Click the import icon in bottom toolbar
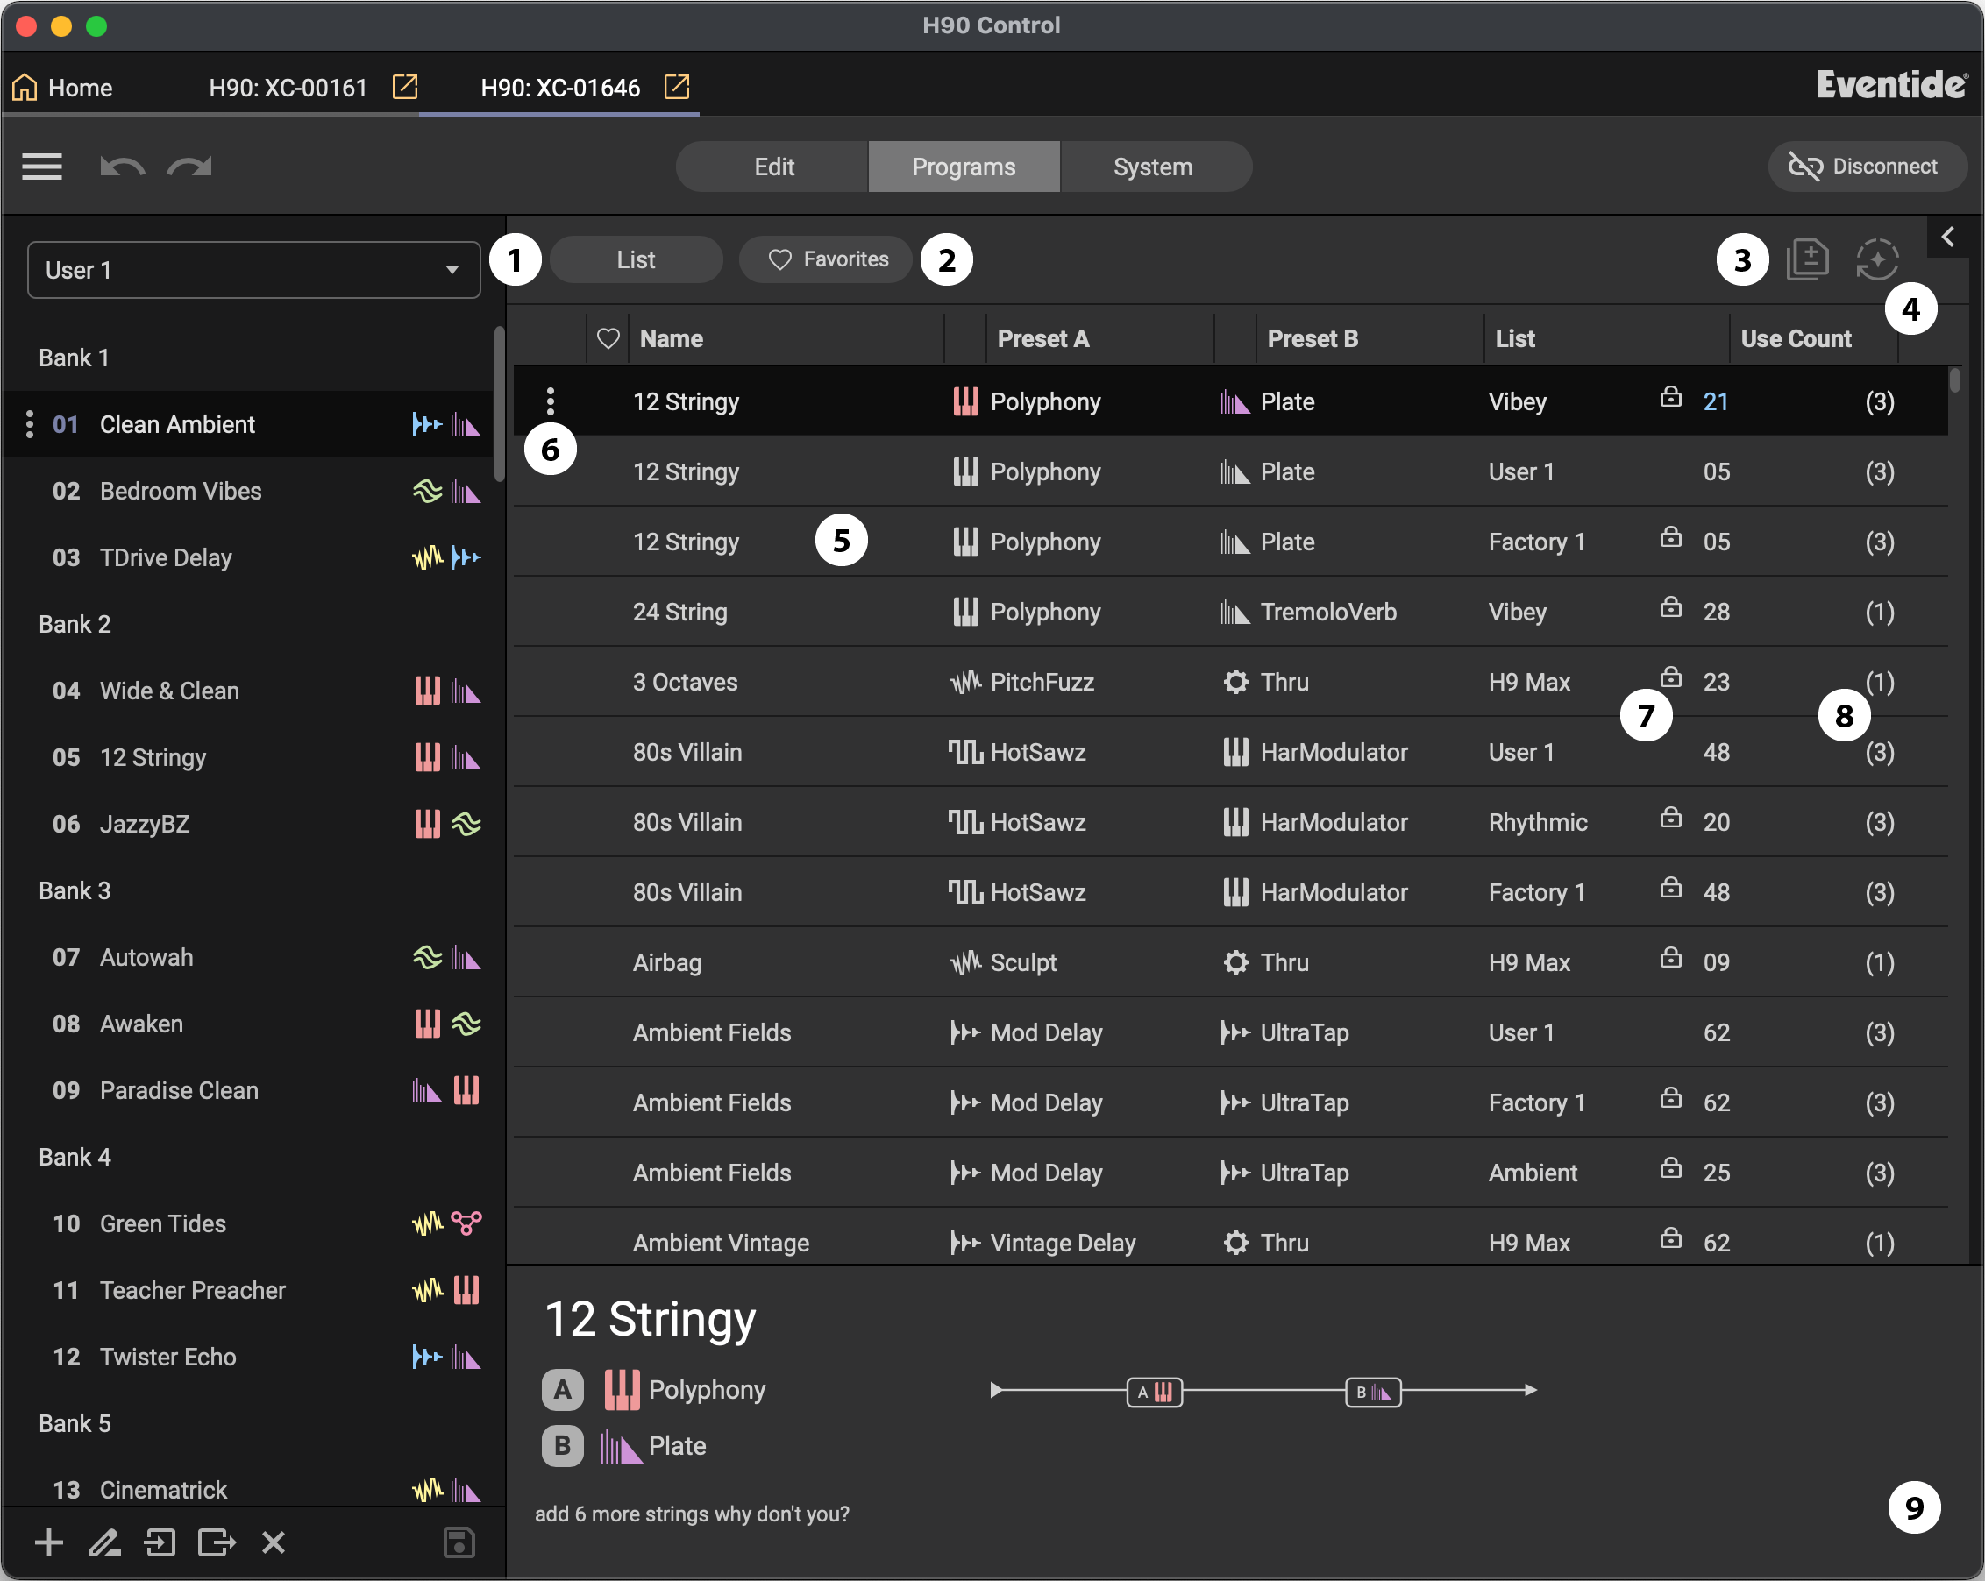Screen dimensions: 1985x1581 pos(160,1542)
